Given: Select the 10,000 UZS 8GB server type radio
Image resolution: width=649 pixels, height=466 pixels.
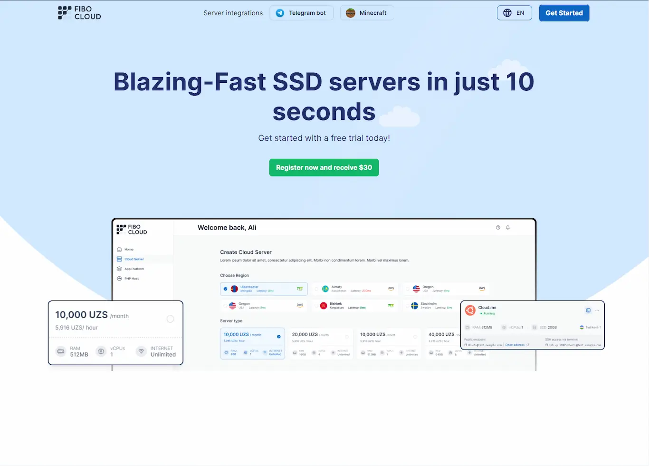Looking at the screenshot, I should (279, 336).
